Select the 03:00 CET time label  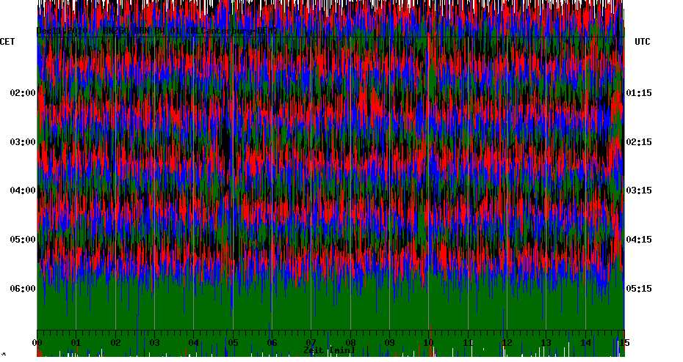point(23,141)
